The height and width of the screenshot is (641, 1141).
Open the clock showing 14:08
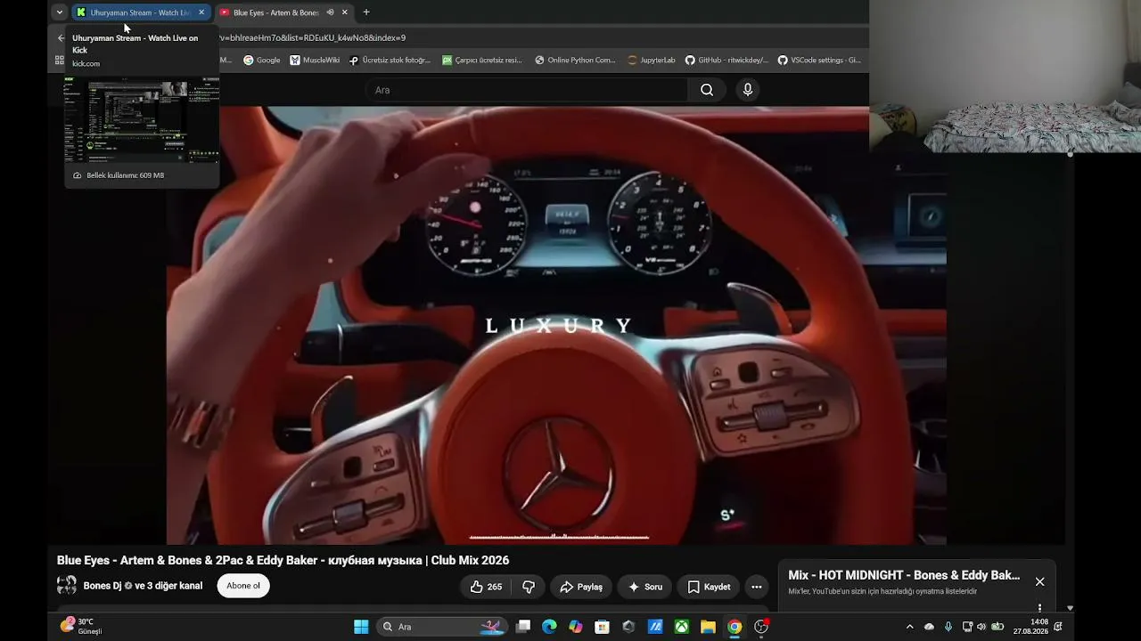(x=1030, y=627)
